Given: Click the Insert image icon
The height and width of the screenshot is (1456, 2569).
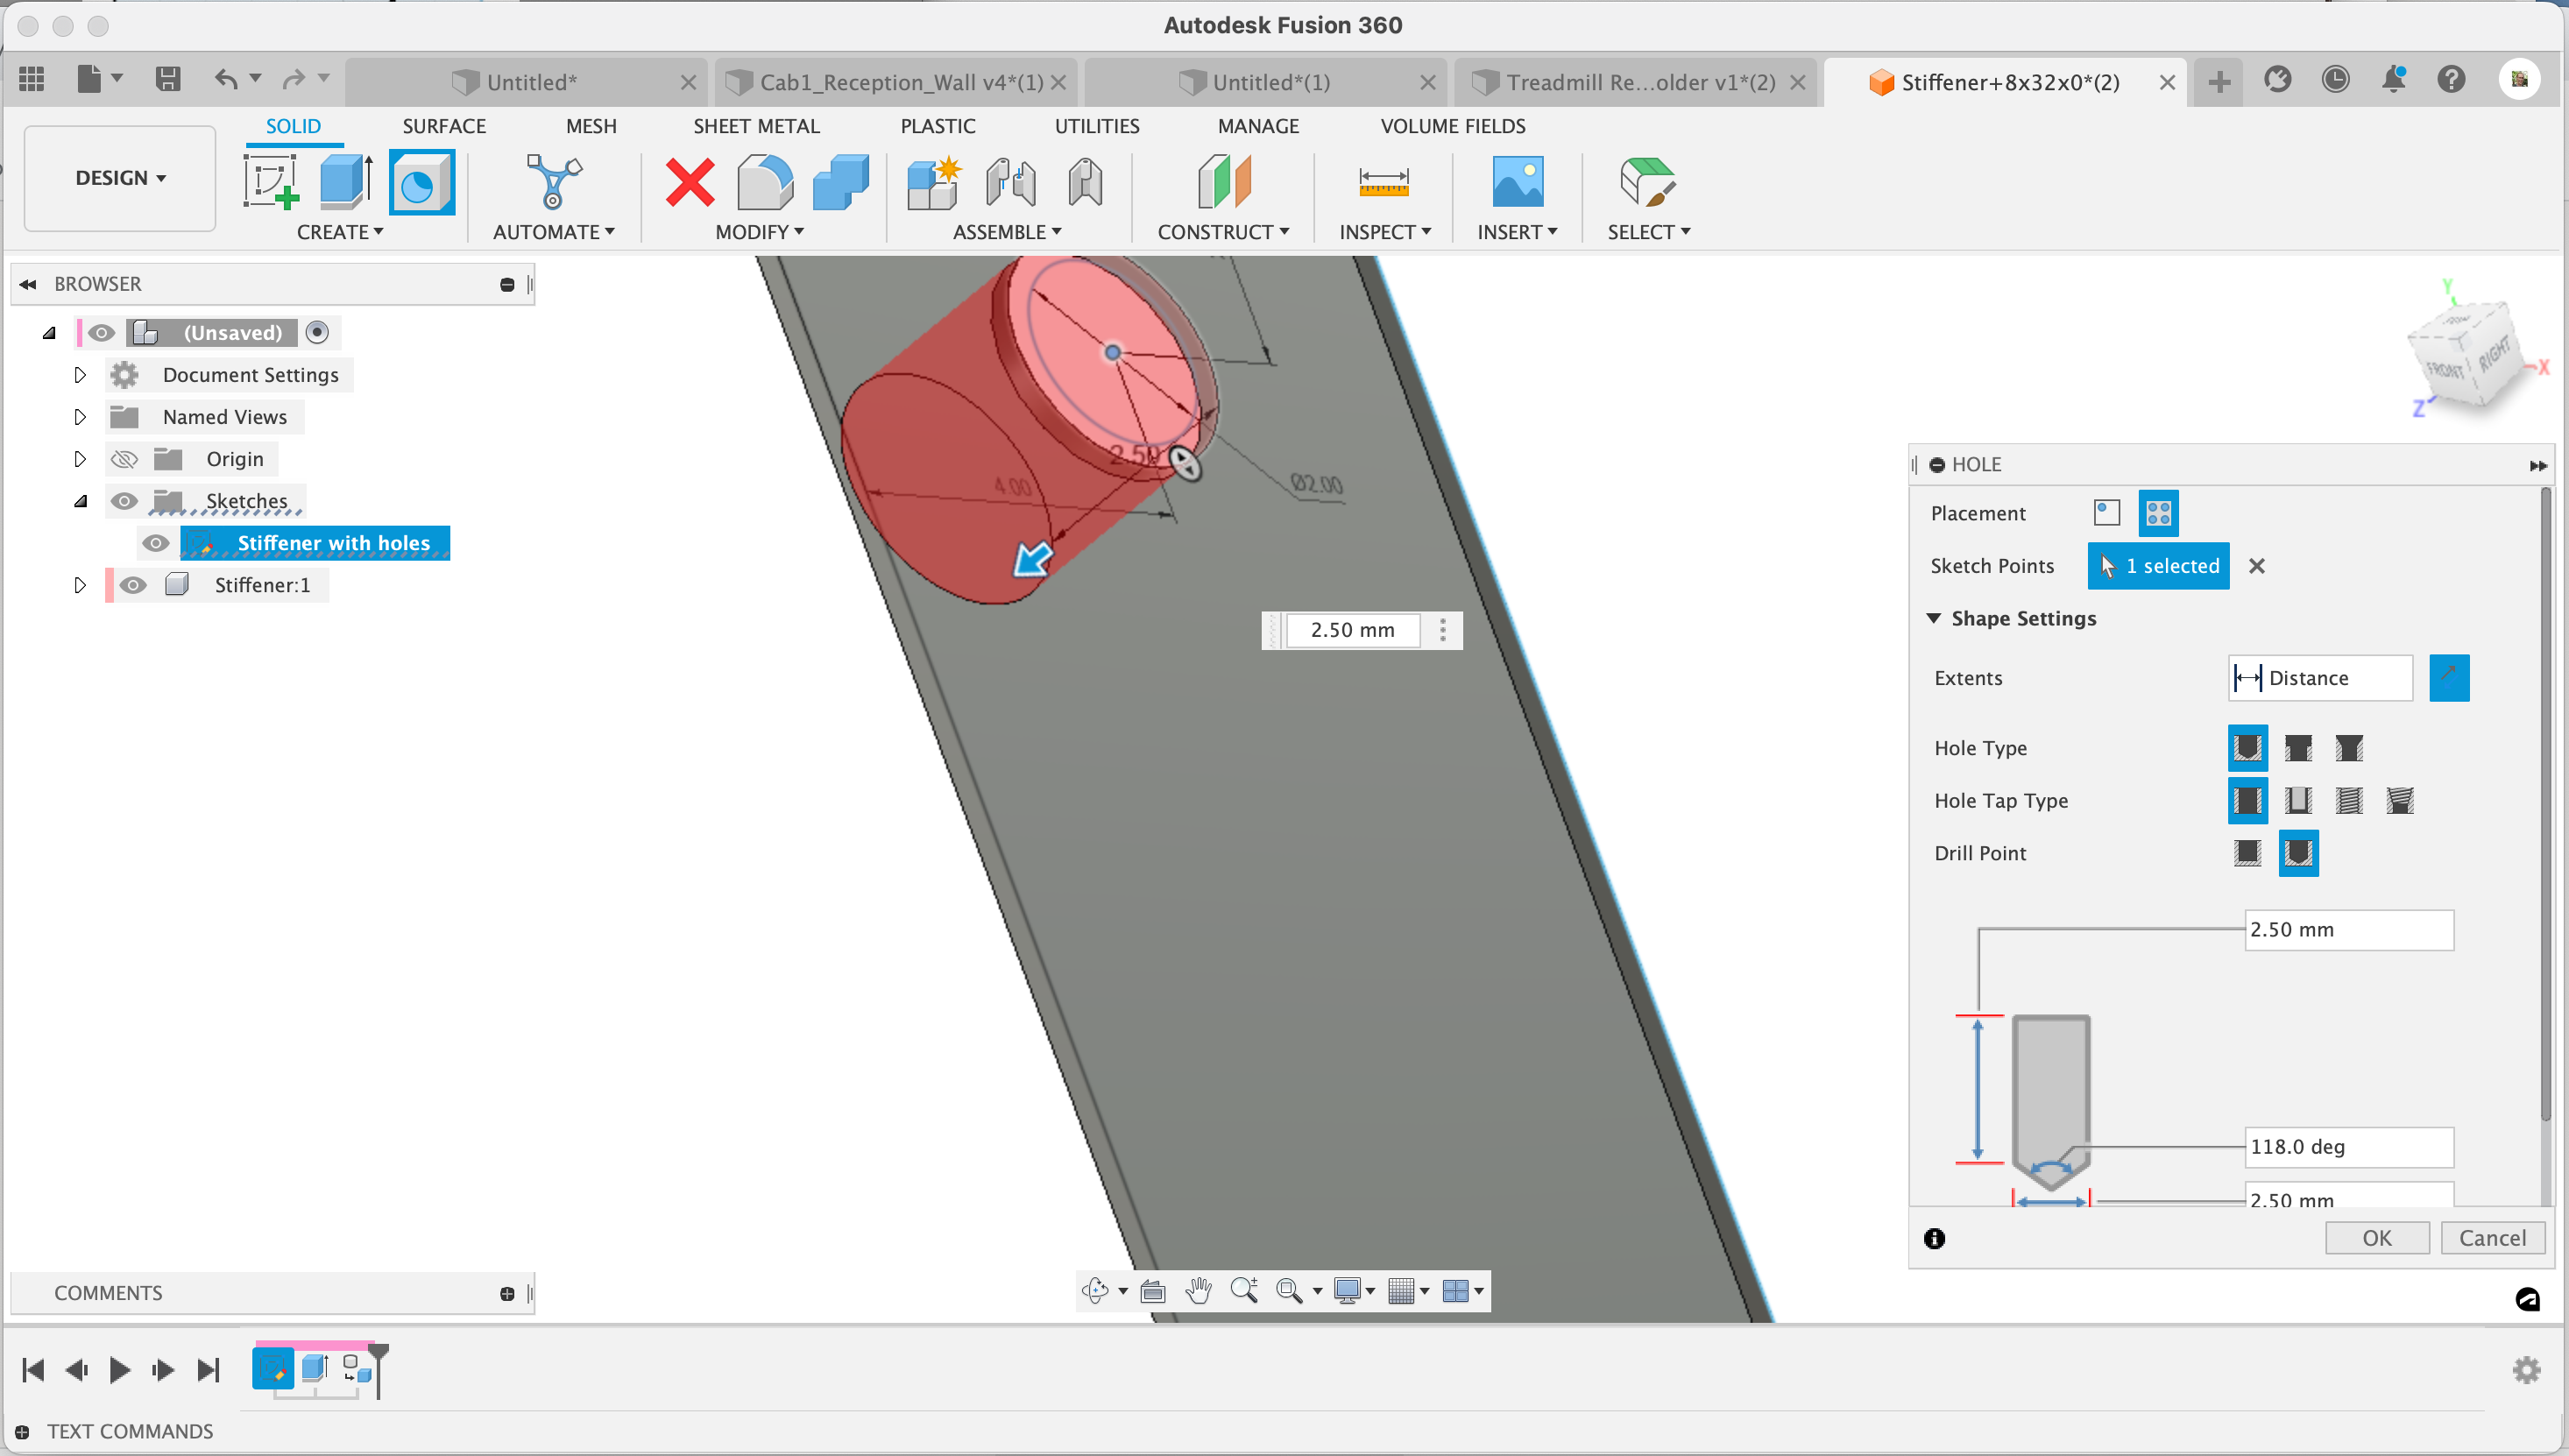Looking at the screenshot, I should click(x=1516, y=182).
